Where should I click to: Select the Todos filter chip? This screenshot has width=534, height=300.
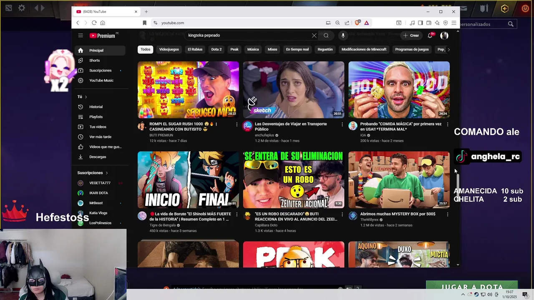pyautogui.click(x=146, y=49)
